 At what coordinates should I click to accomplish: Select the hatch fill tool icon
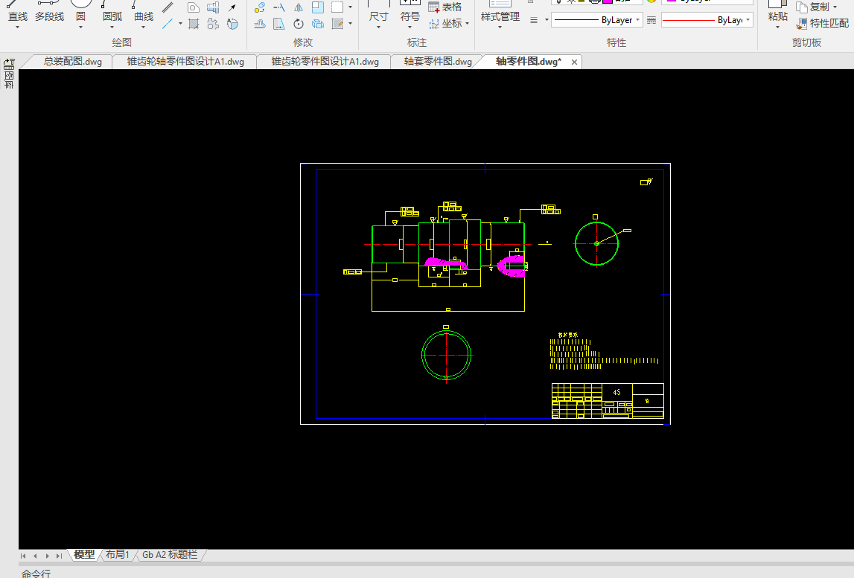pyautogui.click(x=194, y=25)
